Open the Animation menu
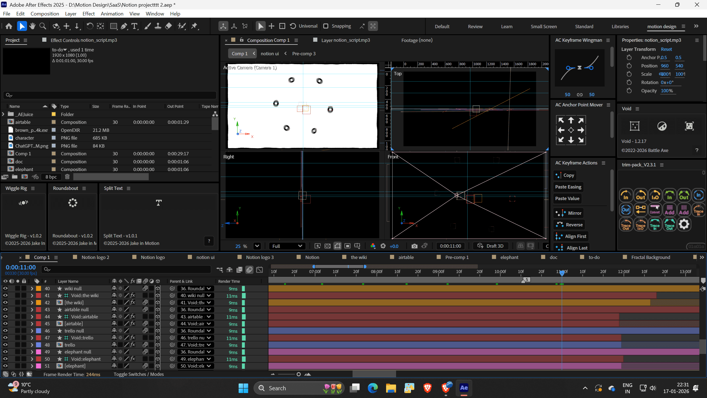The height and width of the screenshot is (398, 707). point(112,14)
